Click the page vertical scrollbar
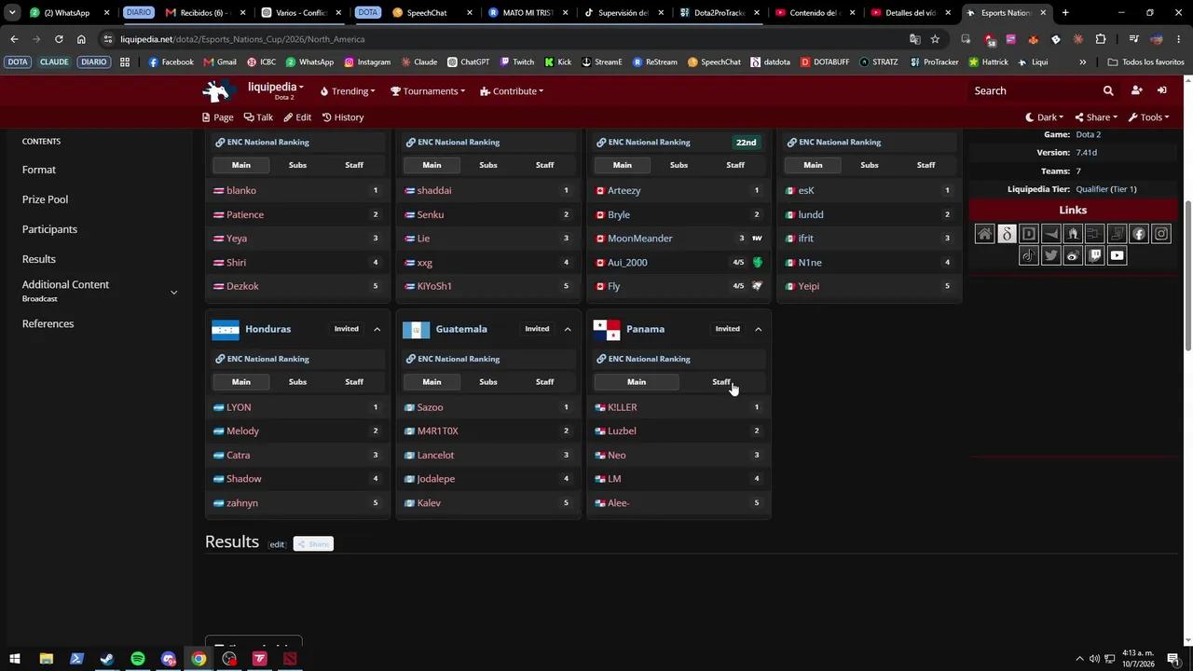Screen dimensions: 1193x671 (x=1188, y=275)
